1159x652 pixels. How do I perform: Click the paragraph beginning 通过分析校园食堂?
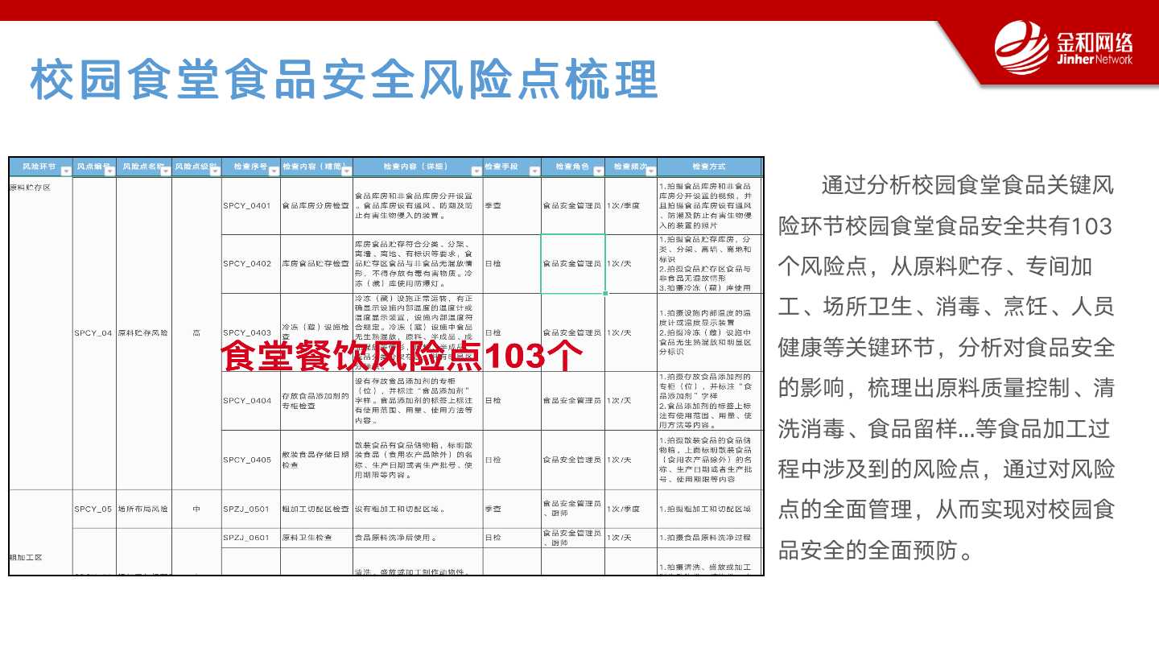coord(947,368)
